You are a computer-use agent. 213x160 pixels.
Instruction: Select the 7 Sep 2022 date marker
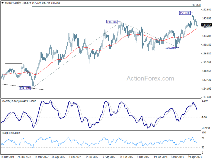(109, 157)
